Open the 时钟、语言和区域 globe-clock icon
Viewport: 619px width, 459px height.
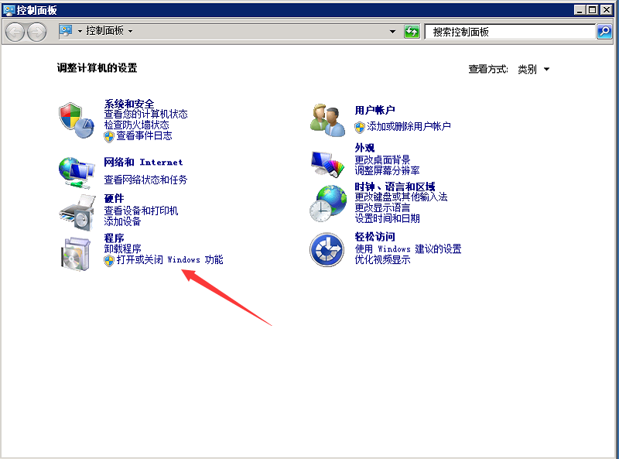[327, 204]
